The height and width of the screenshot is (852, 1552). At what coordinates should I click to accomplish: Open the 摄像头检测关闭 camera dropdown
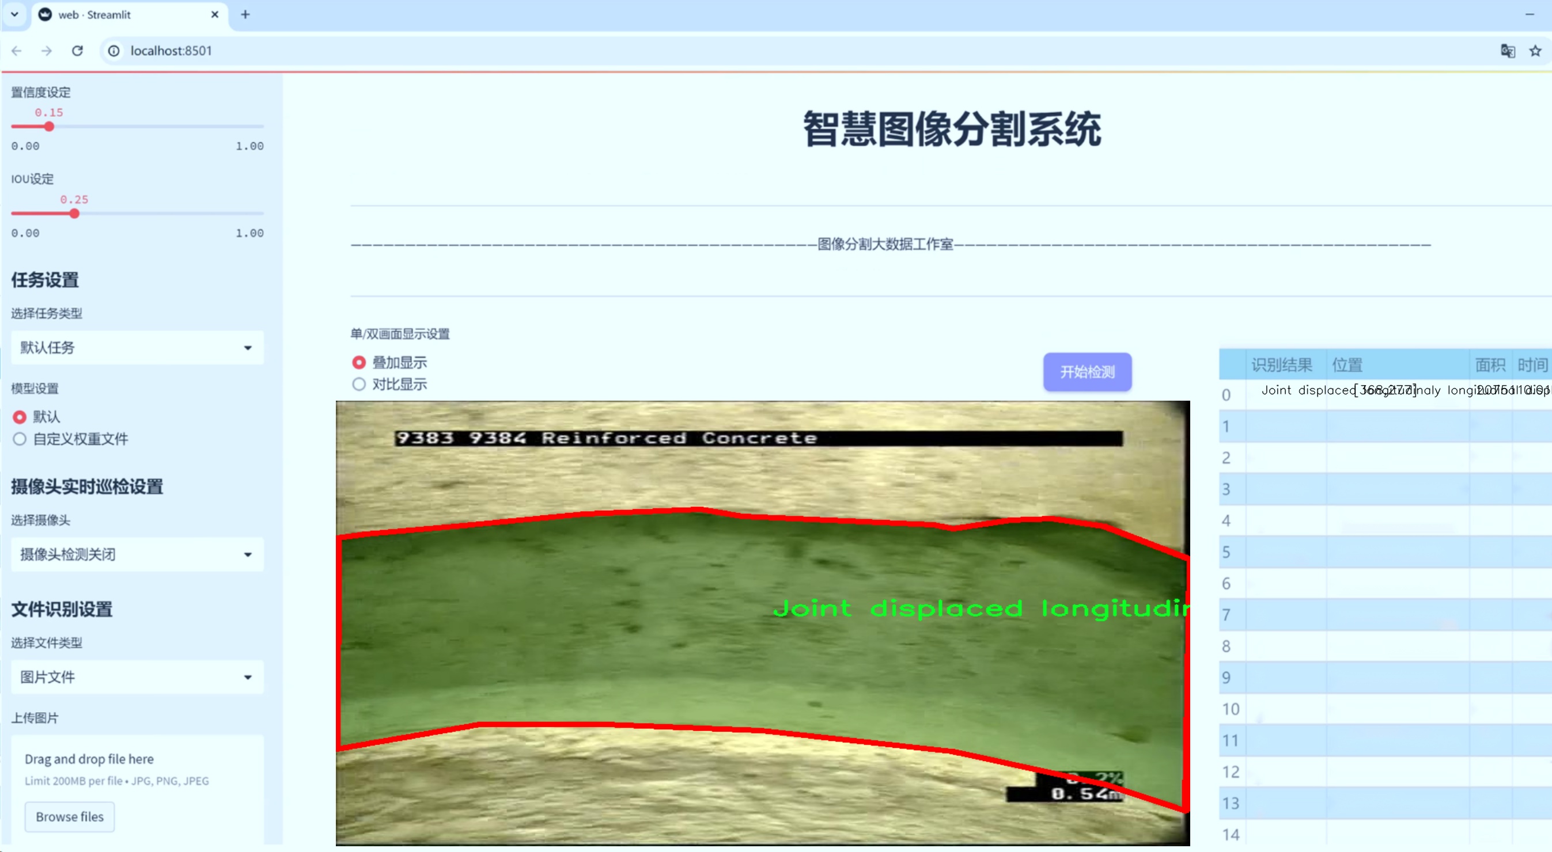[137, 554]
